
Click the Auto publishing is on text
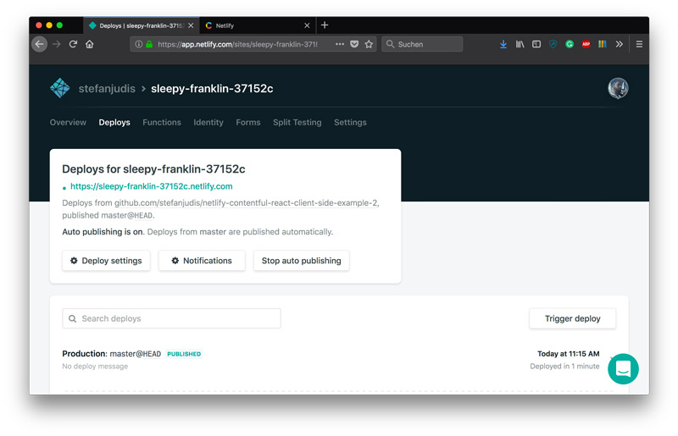103,232
